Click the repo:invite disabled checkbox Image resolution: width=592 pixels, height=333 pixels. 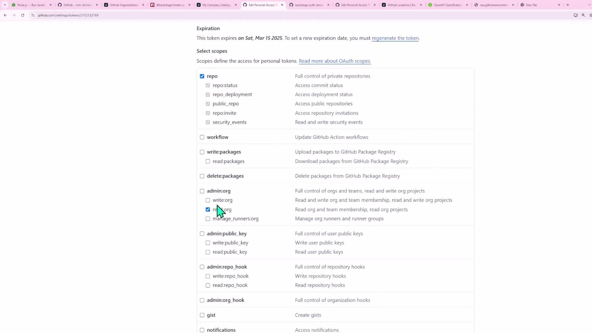(x=208, y=113)
